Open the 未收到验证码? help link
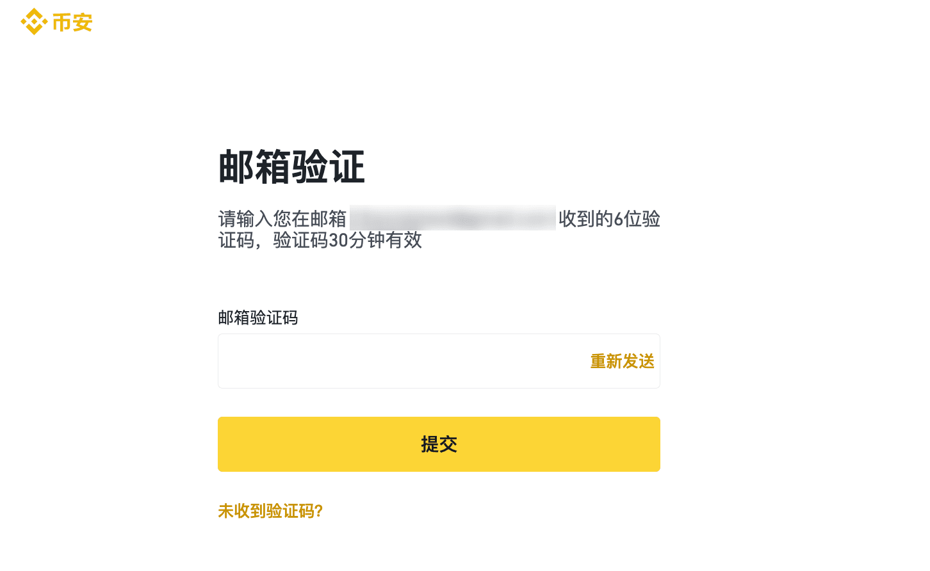This screenshot has width=930, height=571. (270, 511)
